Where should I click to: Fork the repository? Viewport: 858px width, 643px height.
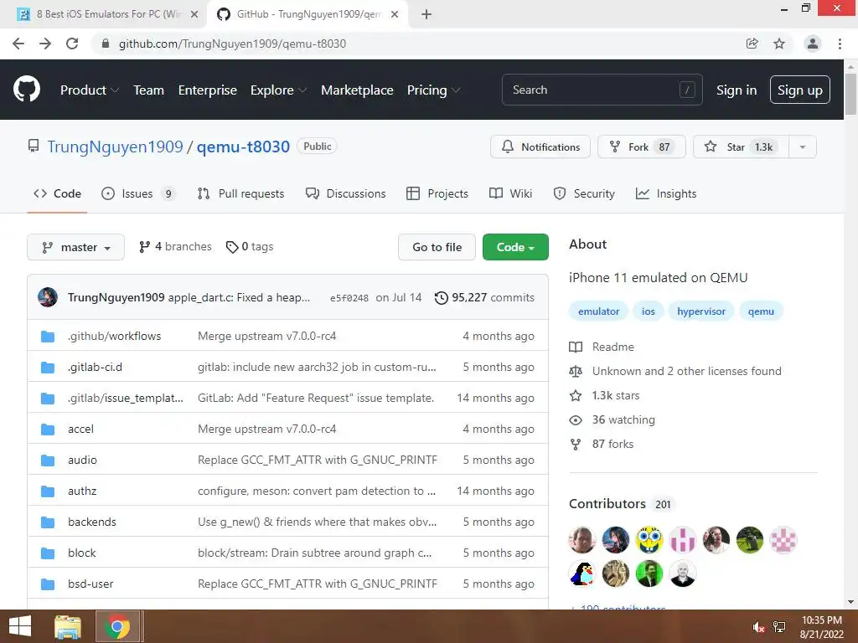click(641, 147)
